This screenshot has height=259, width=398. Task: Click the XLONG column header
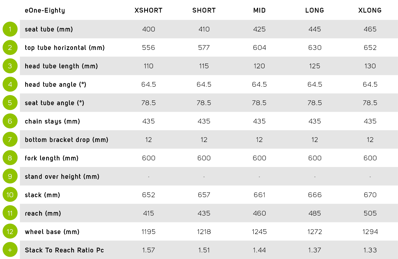click(x=370, y=10)
